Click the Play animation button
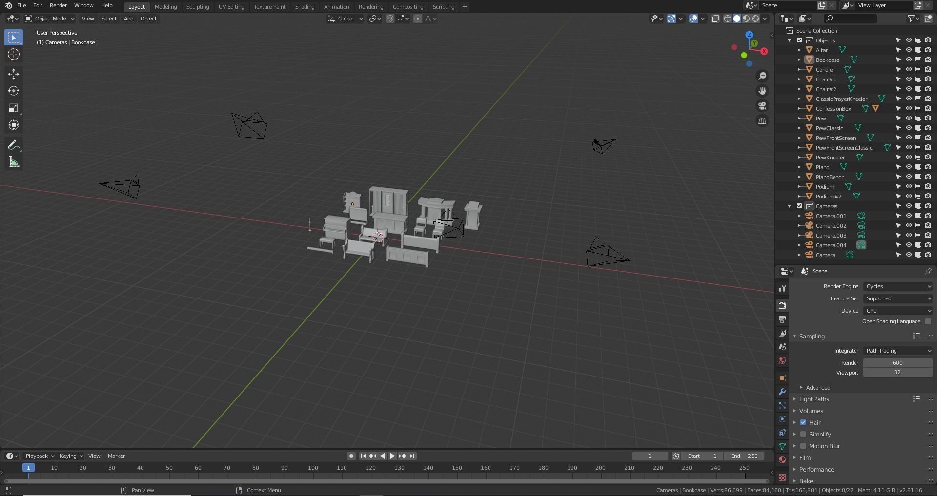This screenshot has width=937, height=496. click(392, 456)
